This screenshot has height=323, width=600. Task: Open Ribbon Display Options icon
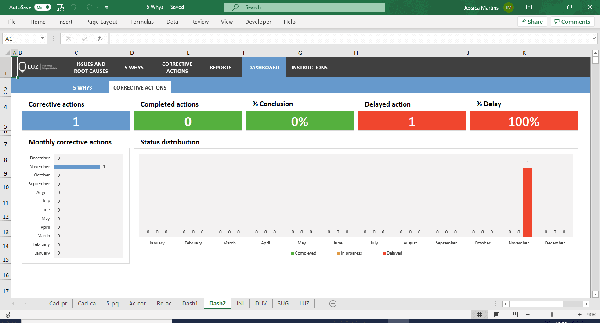coord(529,7)
